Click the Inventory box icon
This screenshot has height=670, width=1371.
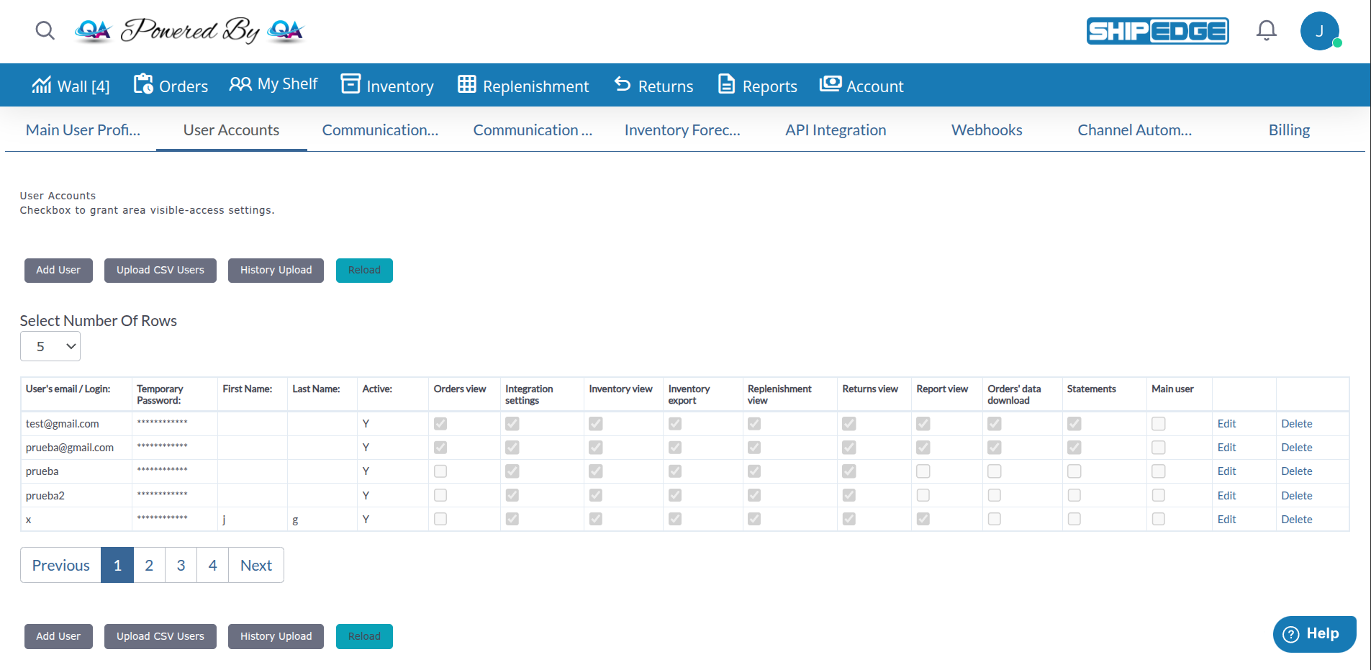tap(350, 84)
